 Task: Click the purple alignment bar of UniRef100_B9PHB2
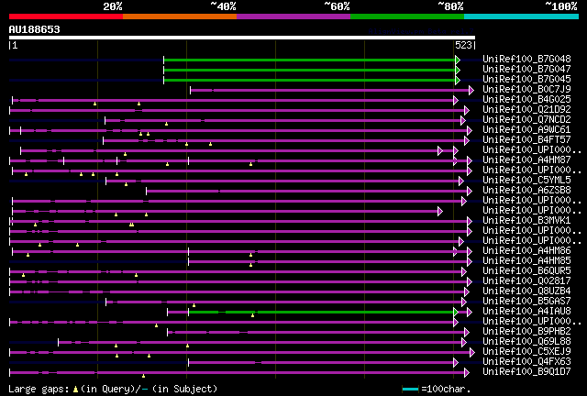[316, 333]
